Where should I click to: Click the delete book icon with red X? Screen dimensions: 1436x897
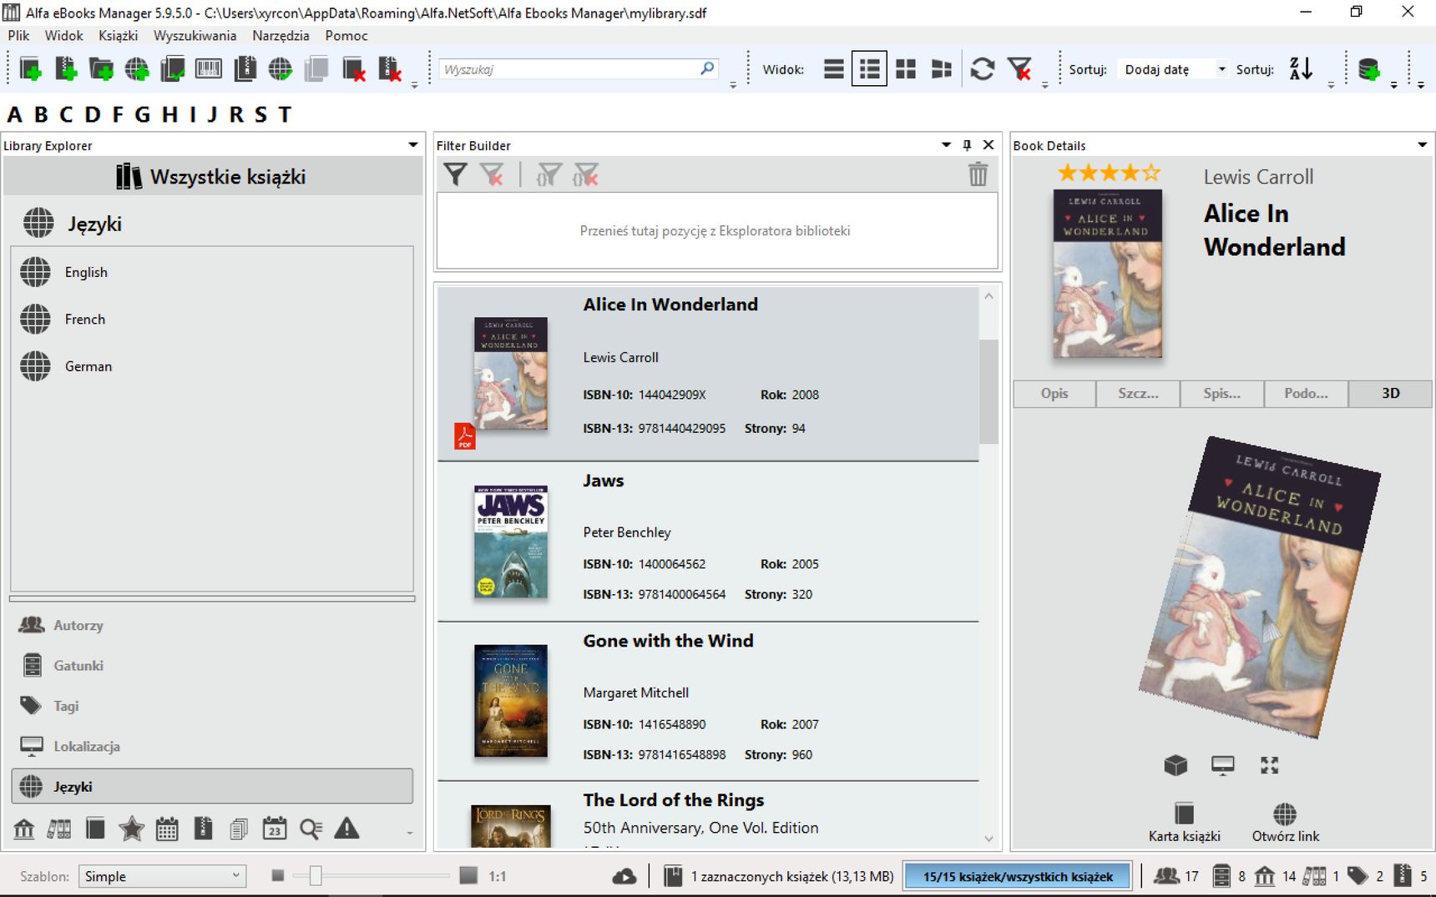[354, 69]
